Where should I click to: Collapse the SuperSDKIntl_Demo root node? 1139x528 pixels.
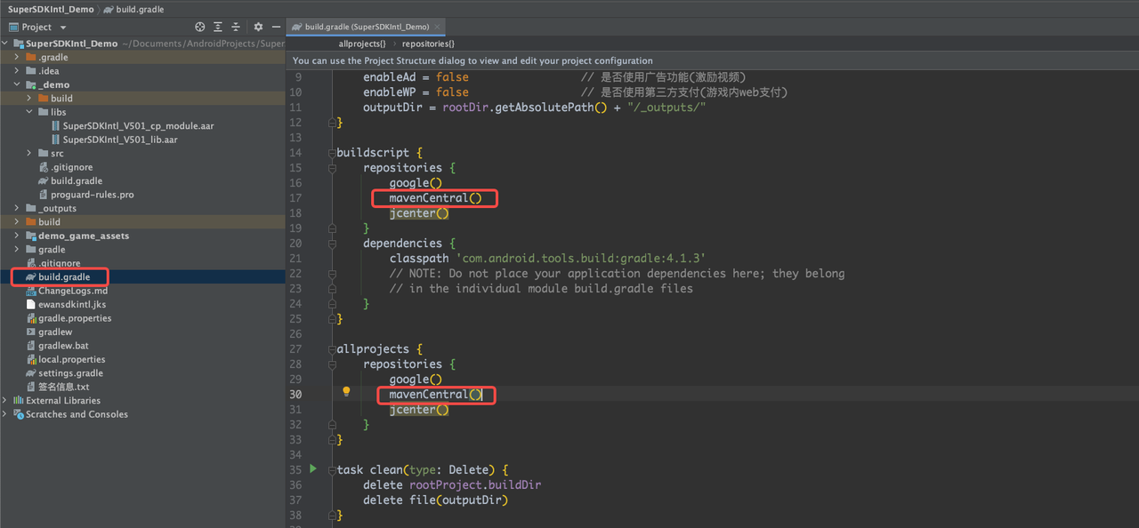pos(5,44)
